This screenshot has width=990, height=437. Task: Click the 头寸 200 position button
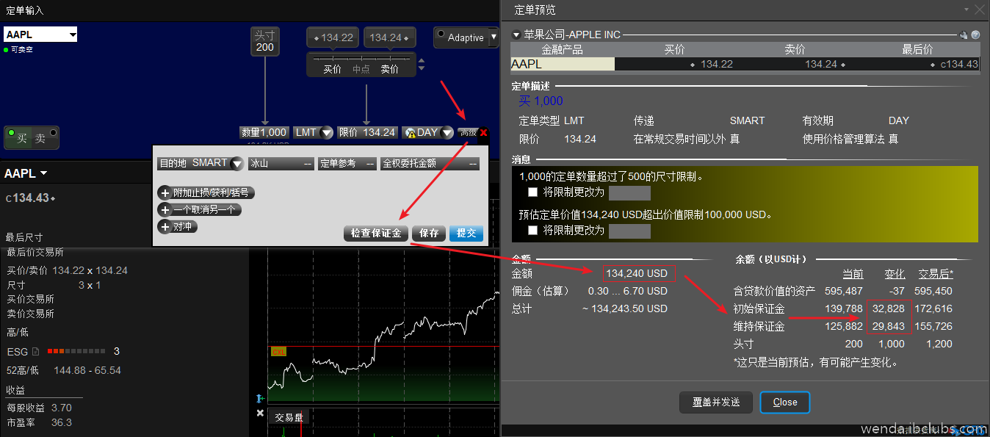click(265, 42)
